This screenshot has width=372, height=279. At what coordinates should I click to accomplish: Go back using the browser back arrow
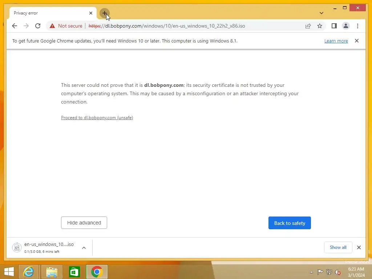point(15,26)
